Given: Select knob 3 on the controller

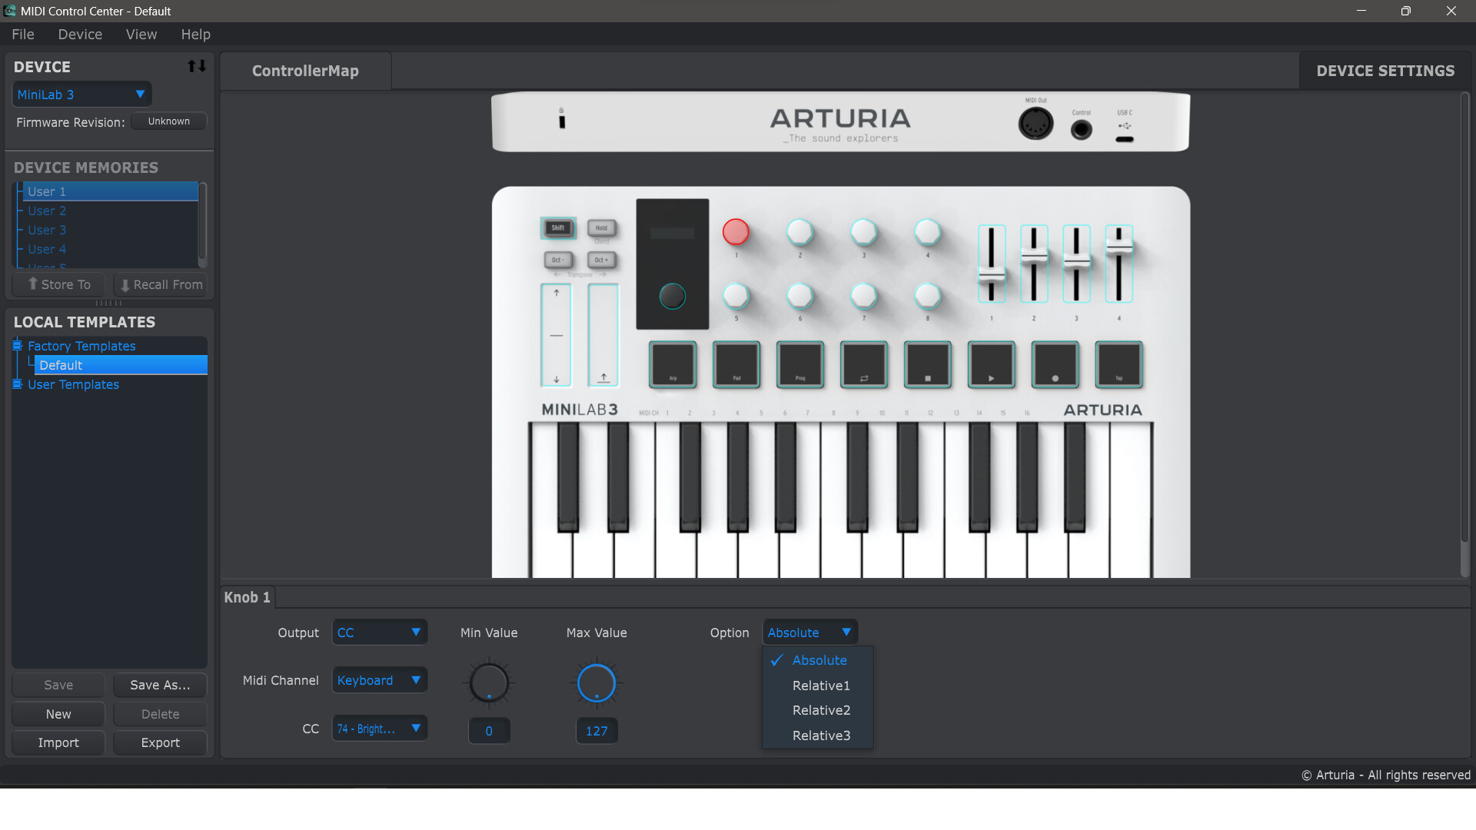Looking at the screenshot, I should [863, 232].
